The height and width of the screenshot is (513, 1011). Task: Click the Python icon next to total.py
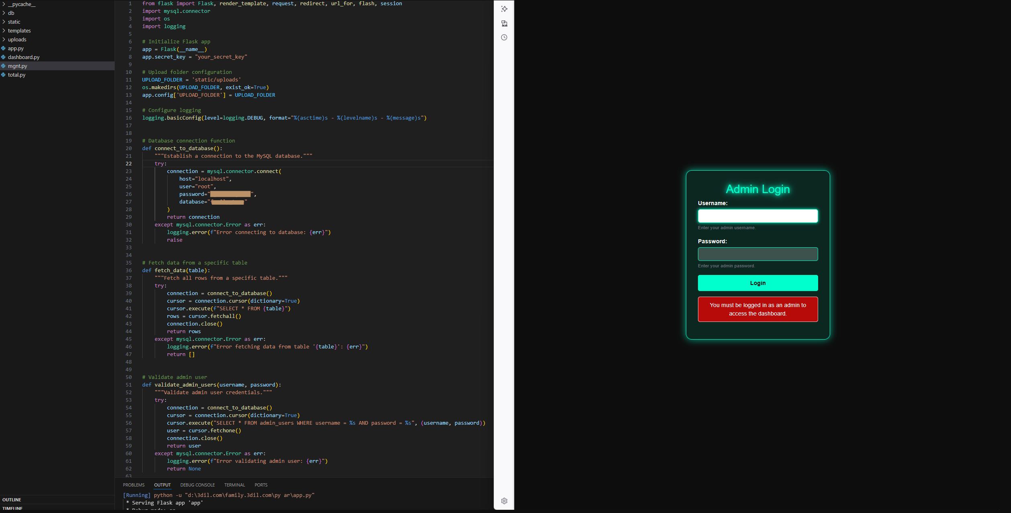click(4, 75)
